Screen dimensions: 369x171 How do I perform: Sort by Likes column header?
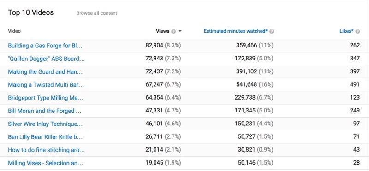(347, 31)
